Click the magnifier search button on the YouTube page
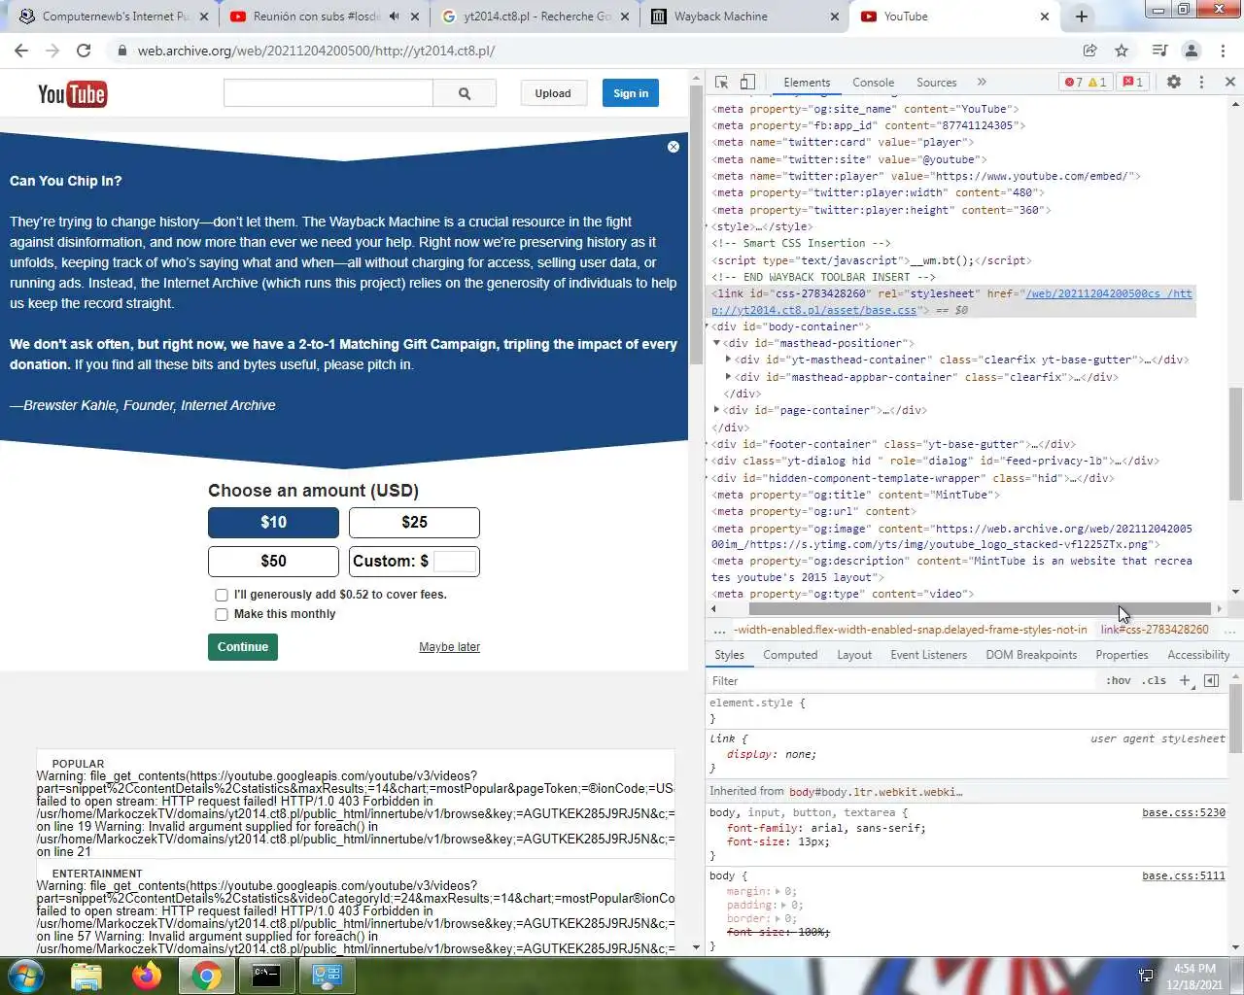 click(465, 93)
